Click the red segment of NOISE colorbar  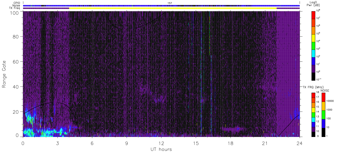click(x=324, y=97)
